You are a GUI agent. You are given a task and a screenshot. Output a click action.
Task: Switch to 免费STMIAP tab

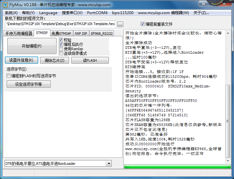point(61,33)
